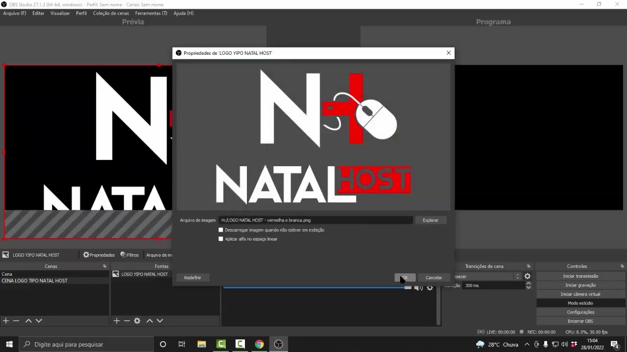Click the '28°C Chuva' weather widget
Image resolution: width=627 pixels, height=352 pixels.
[497, 344]
